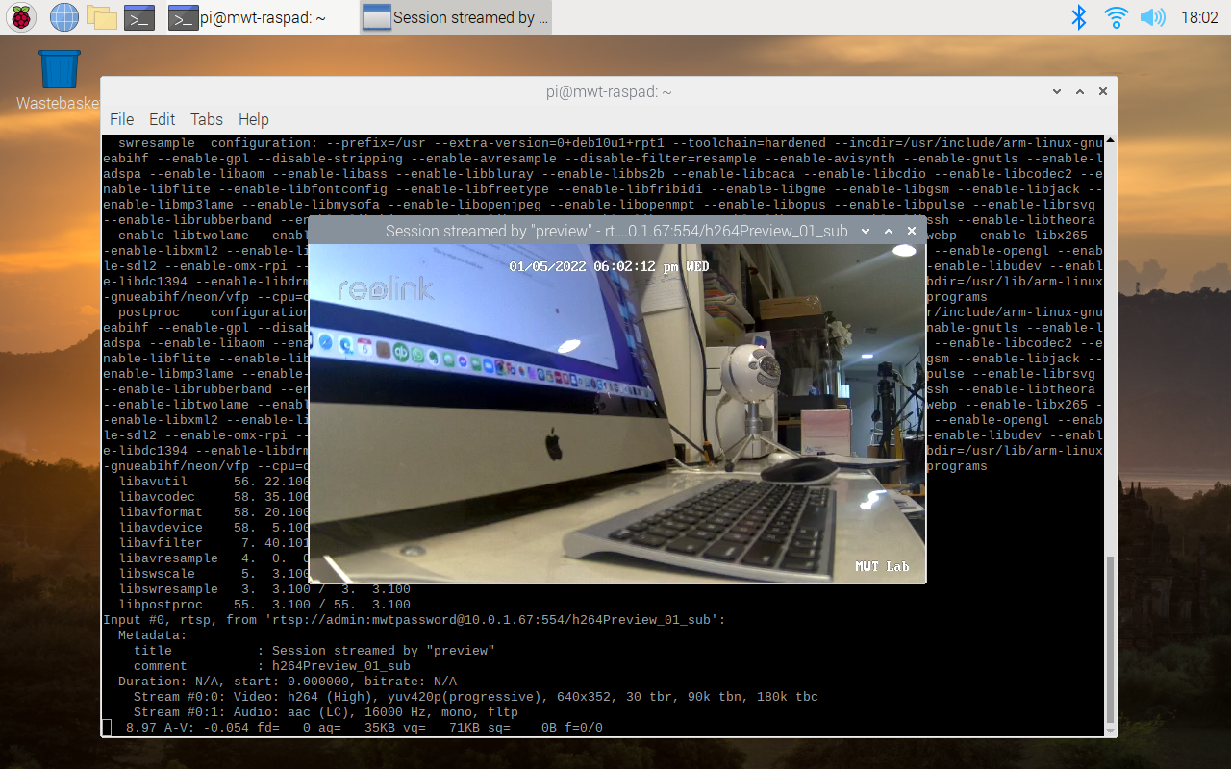Screen dimensions: 1231x769
Task: Click the 'libavutil' version line
Action: point(214,482)
